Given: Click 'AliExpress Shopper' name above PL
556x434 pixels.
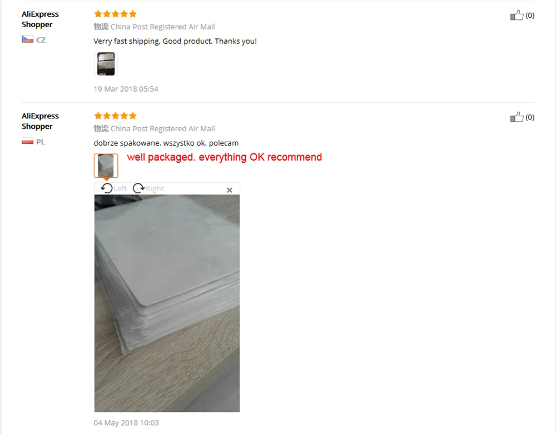Looking at the screenshot, I should tap(40, 121).
